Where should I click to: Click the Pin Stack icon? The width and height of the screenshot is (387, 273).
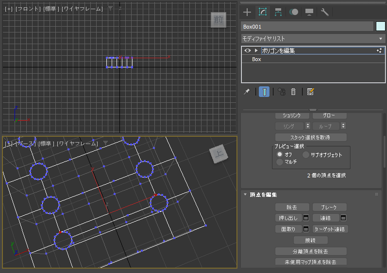tap(247, 92)
